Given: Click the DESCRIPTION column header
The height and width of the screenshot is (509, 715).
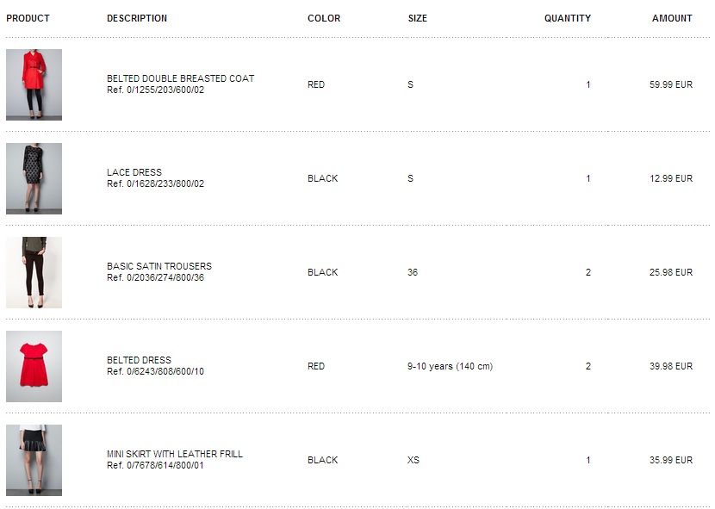Looking at the screenshot, I should pyautogui.click(x=137, y=18).
